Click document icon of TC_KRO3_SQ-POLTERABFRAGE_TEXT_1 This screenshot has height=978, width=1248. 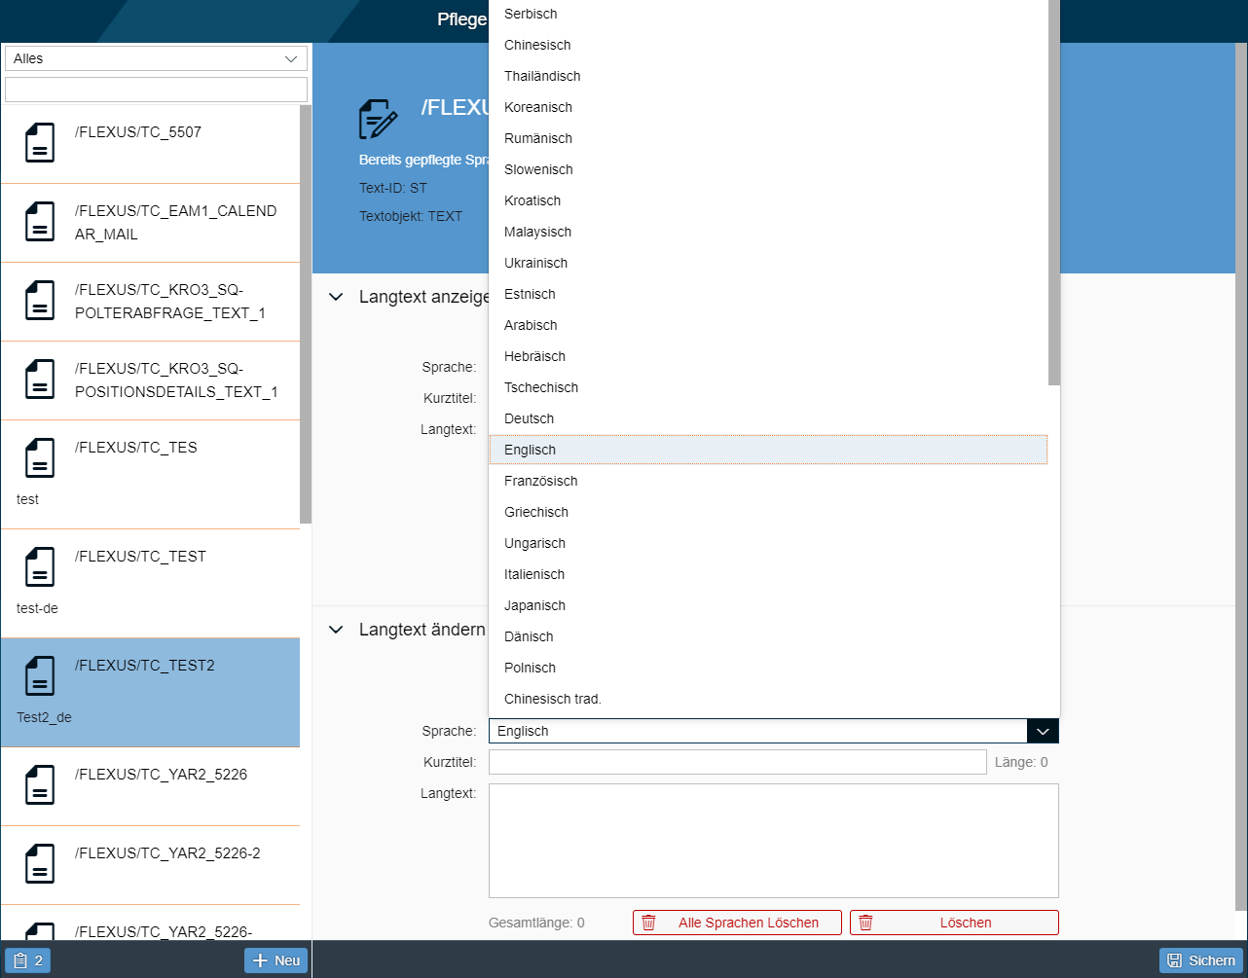[40, 301]
